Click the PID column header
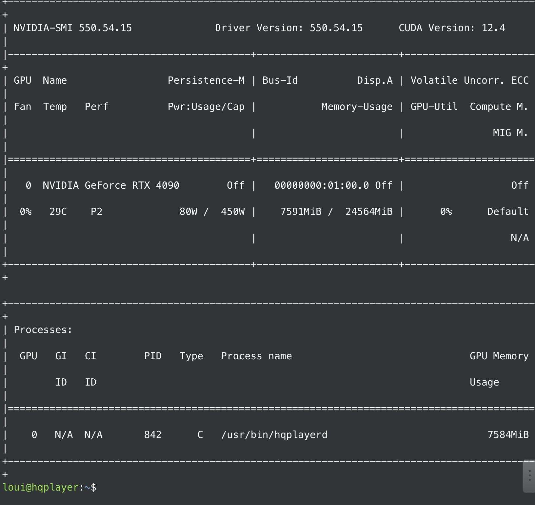The height and width of the screenshot is (505, 535). [x=153, y=356]
